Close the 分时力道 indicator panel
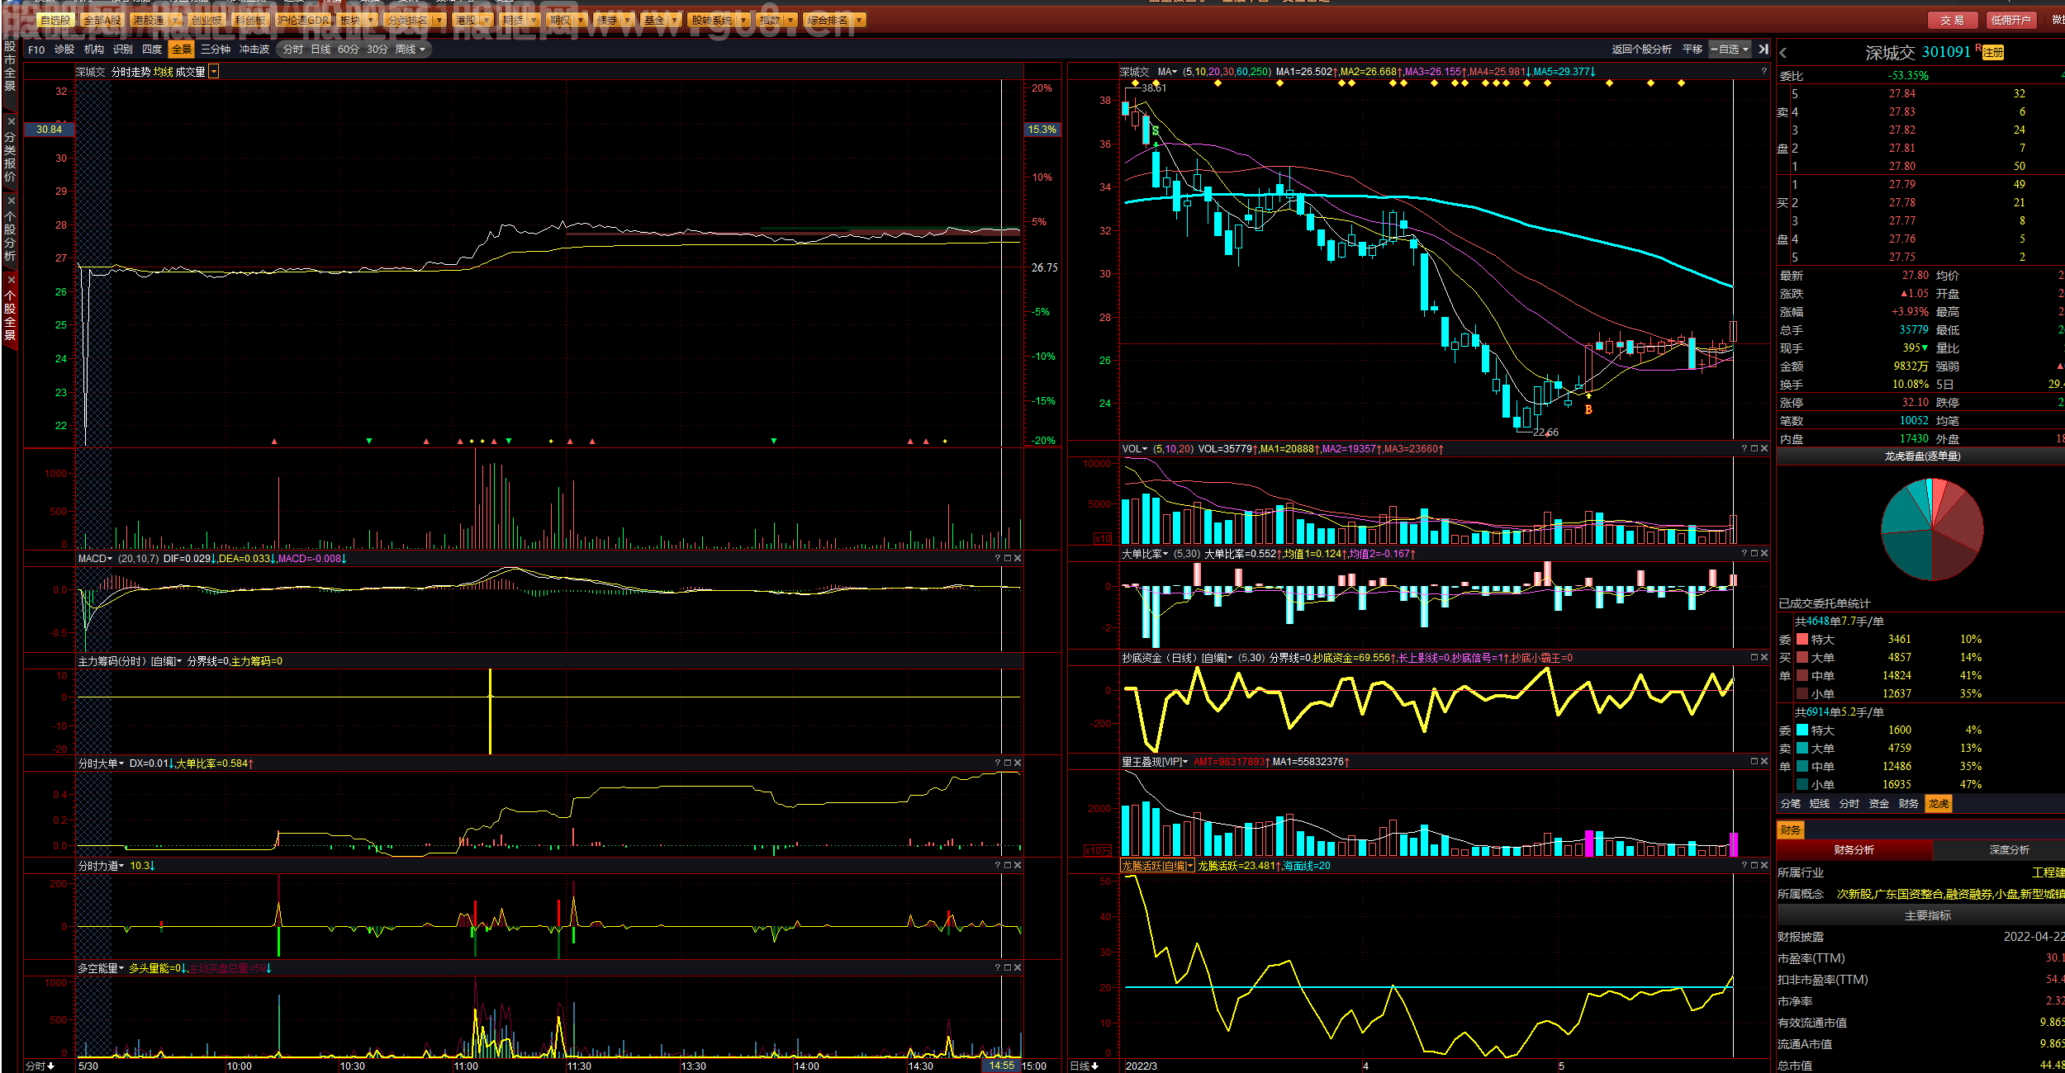The width and height of the screenshot is (2065, 1073). [1018, 865]
